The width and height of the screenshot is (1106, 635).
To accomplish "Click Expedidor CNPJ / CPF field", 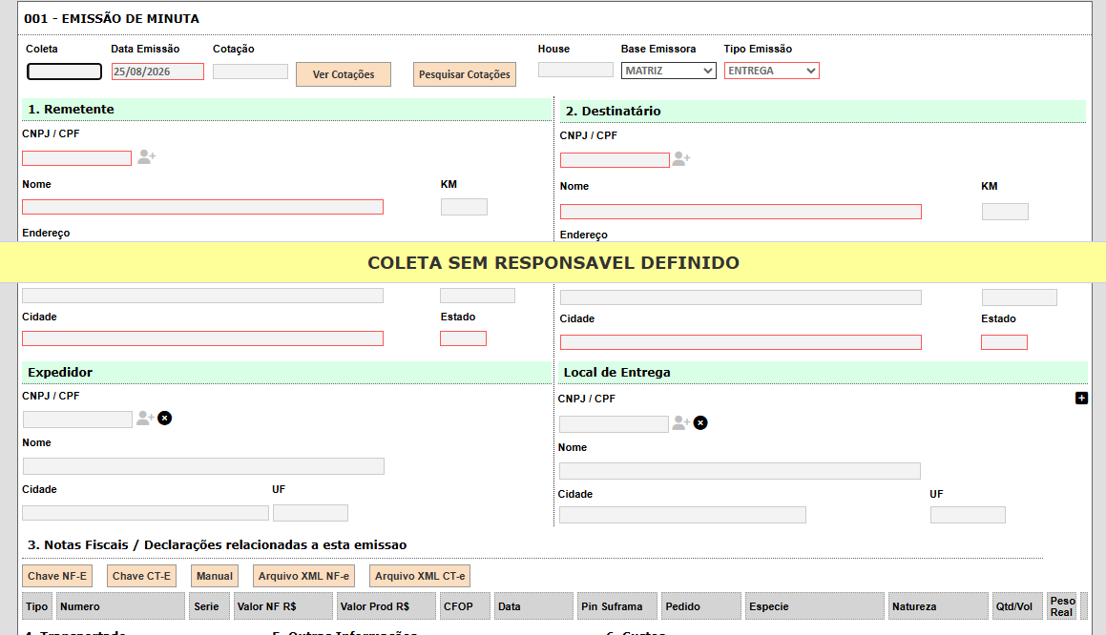I will 77,420.
